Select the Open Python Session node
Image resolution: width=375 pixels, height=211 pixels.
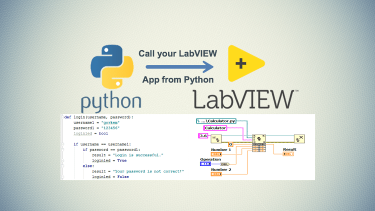[x=216, y=139]
